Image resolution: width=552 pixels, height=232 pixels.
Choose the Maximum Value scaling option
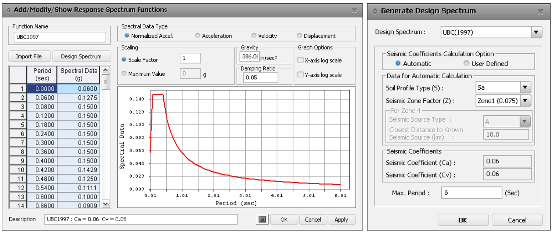[x=124, y=74]
